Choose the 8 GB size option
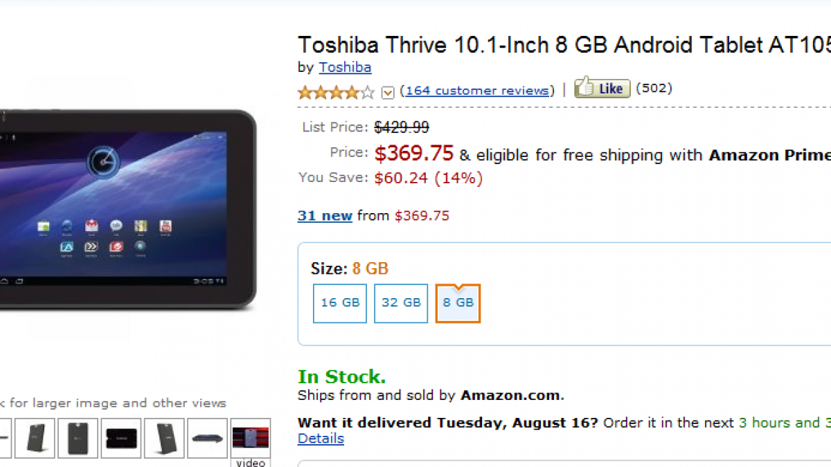 point(458,303)
